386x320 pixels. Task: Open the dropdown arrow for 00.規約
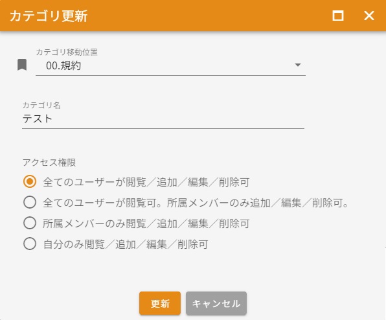point(298,65)
